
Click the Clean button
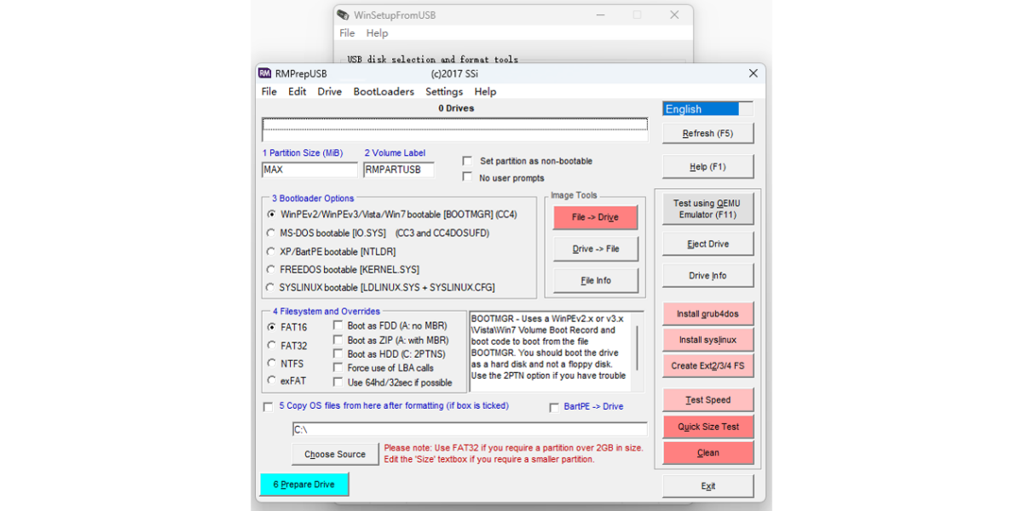pyautogui.click(x=708, y=452)
